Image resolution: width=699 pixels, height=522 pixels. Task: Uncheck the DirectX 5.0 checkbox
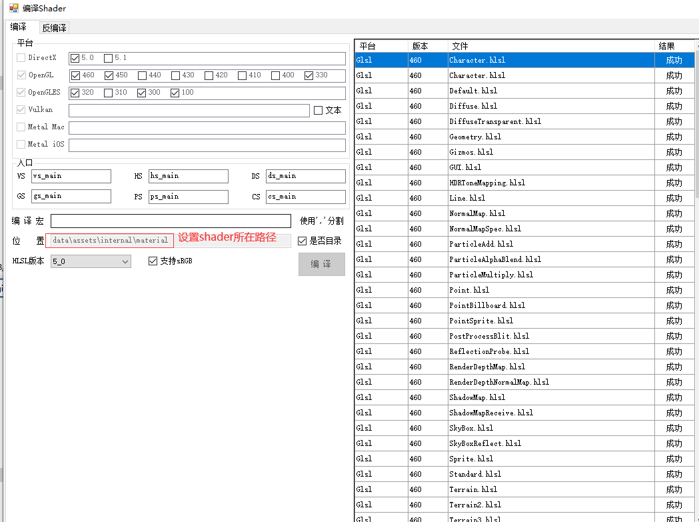[x=75, y=58]
